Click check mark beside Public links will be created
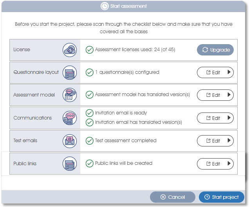The width and height of the screenshot is (249, 207). [90, 163]
